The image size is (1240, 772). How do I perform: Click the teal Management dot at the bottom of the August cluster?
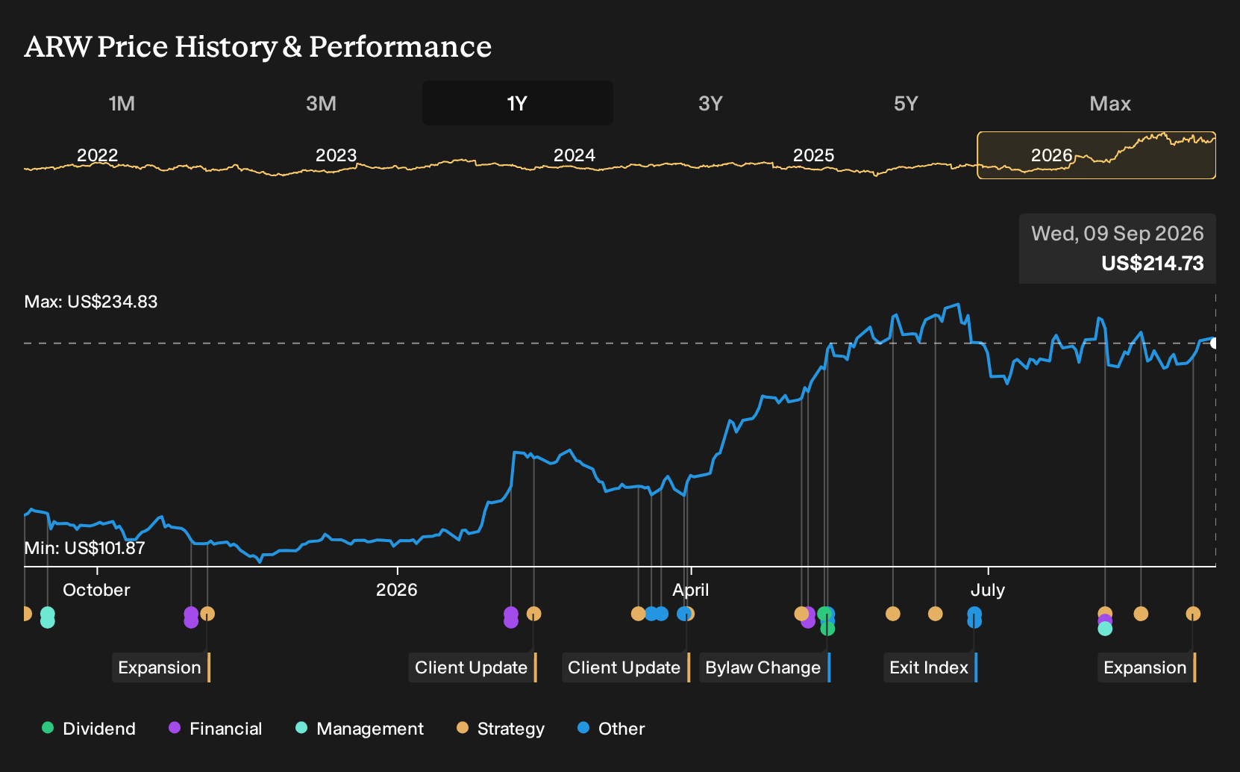[x=1105, y=629]
